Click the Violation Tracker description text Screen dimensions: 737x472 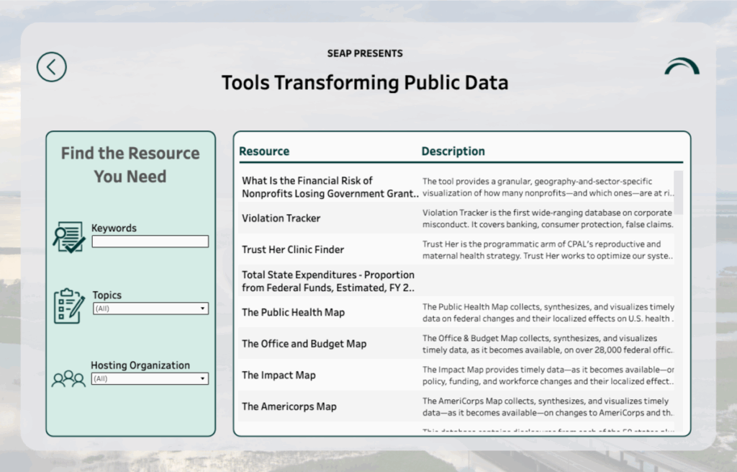(x=548, y=218)
